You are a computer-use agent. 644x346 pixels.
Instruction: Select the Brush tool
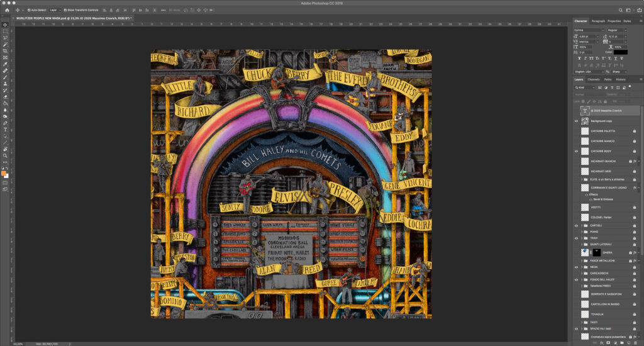coord(5,77)
